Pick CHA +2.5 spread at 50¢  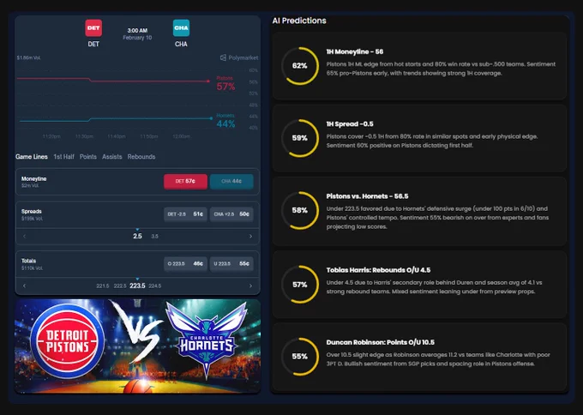(231, 214)
